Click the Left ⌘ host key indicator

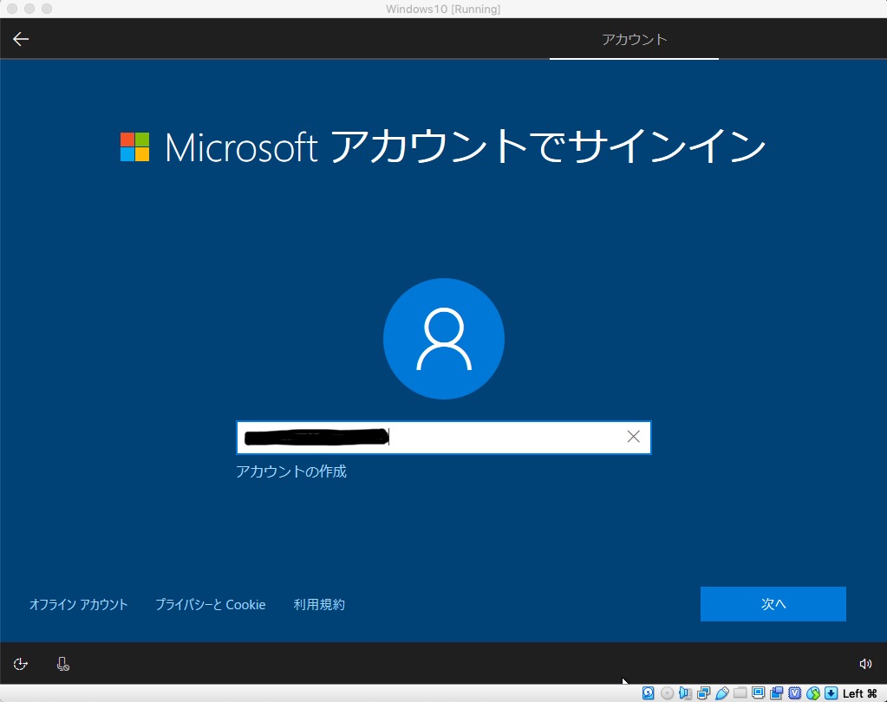click(859, 693)
